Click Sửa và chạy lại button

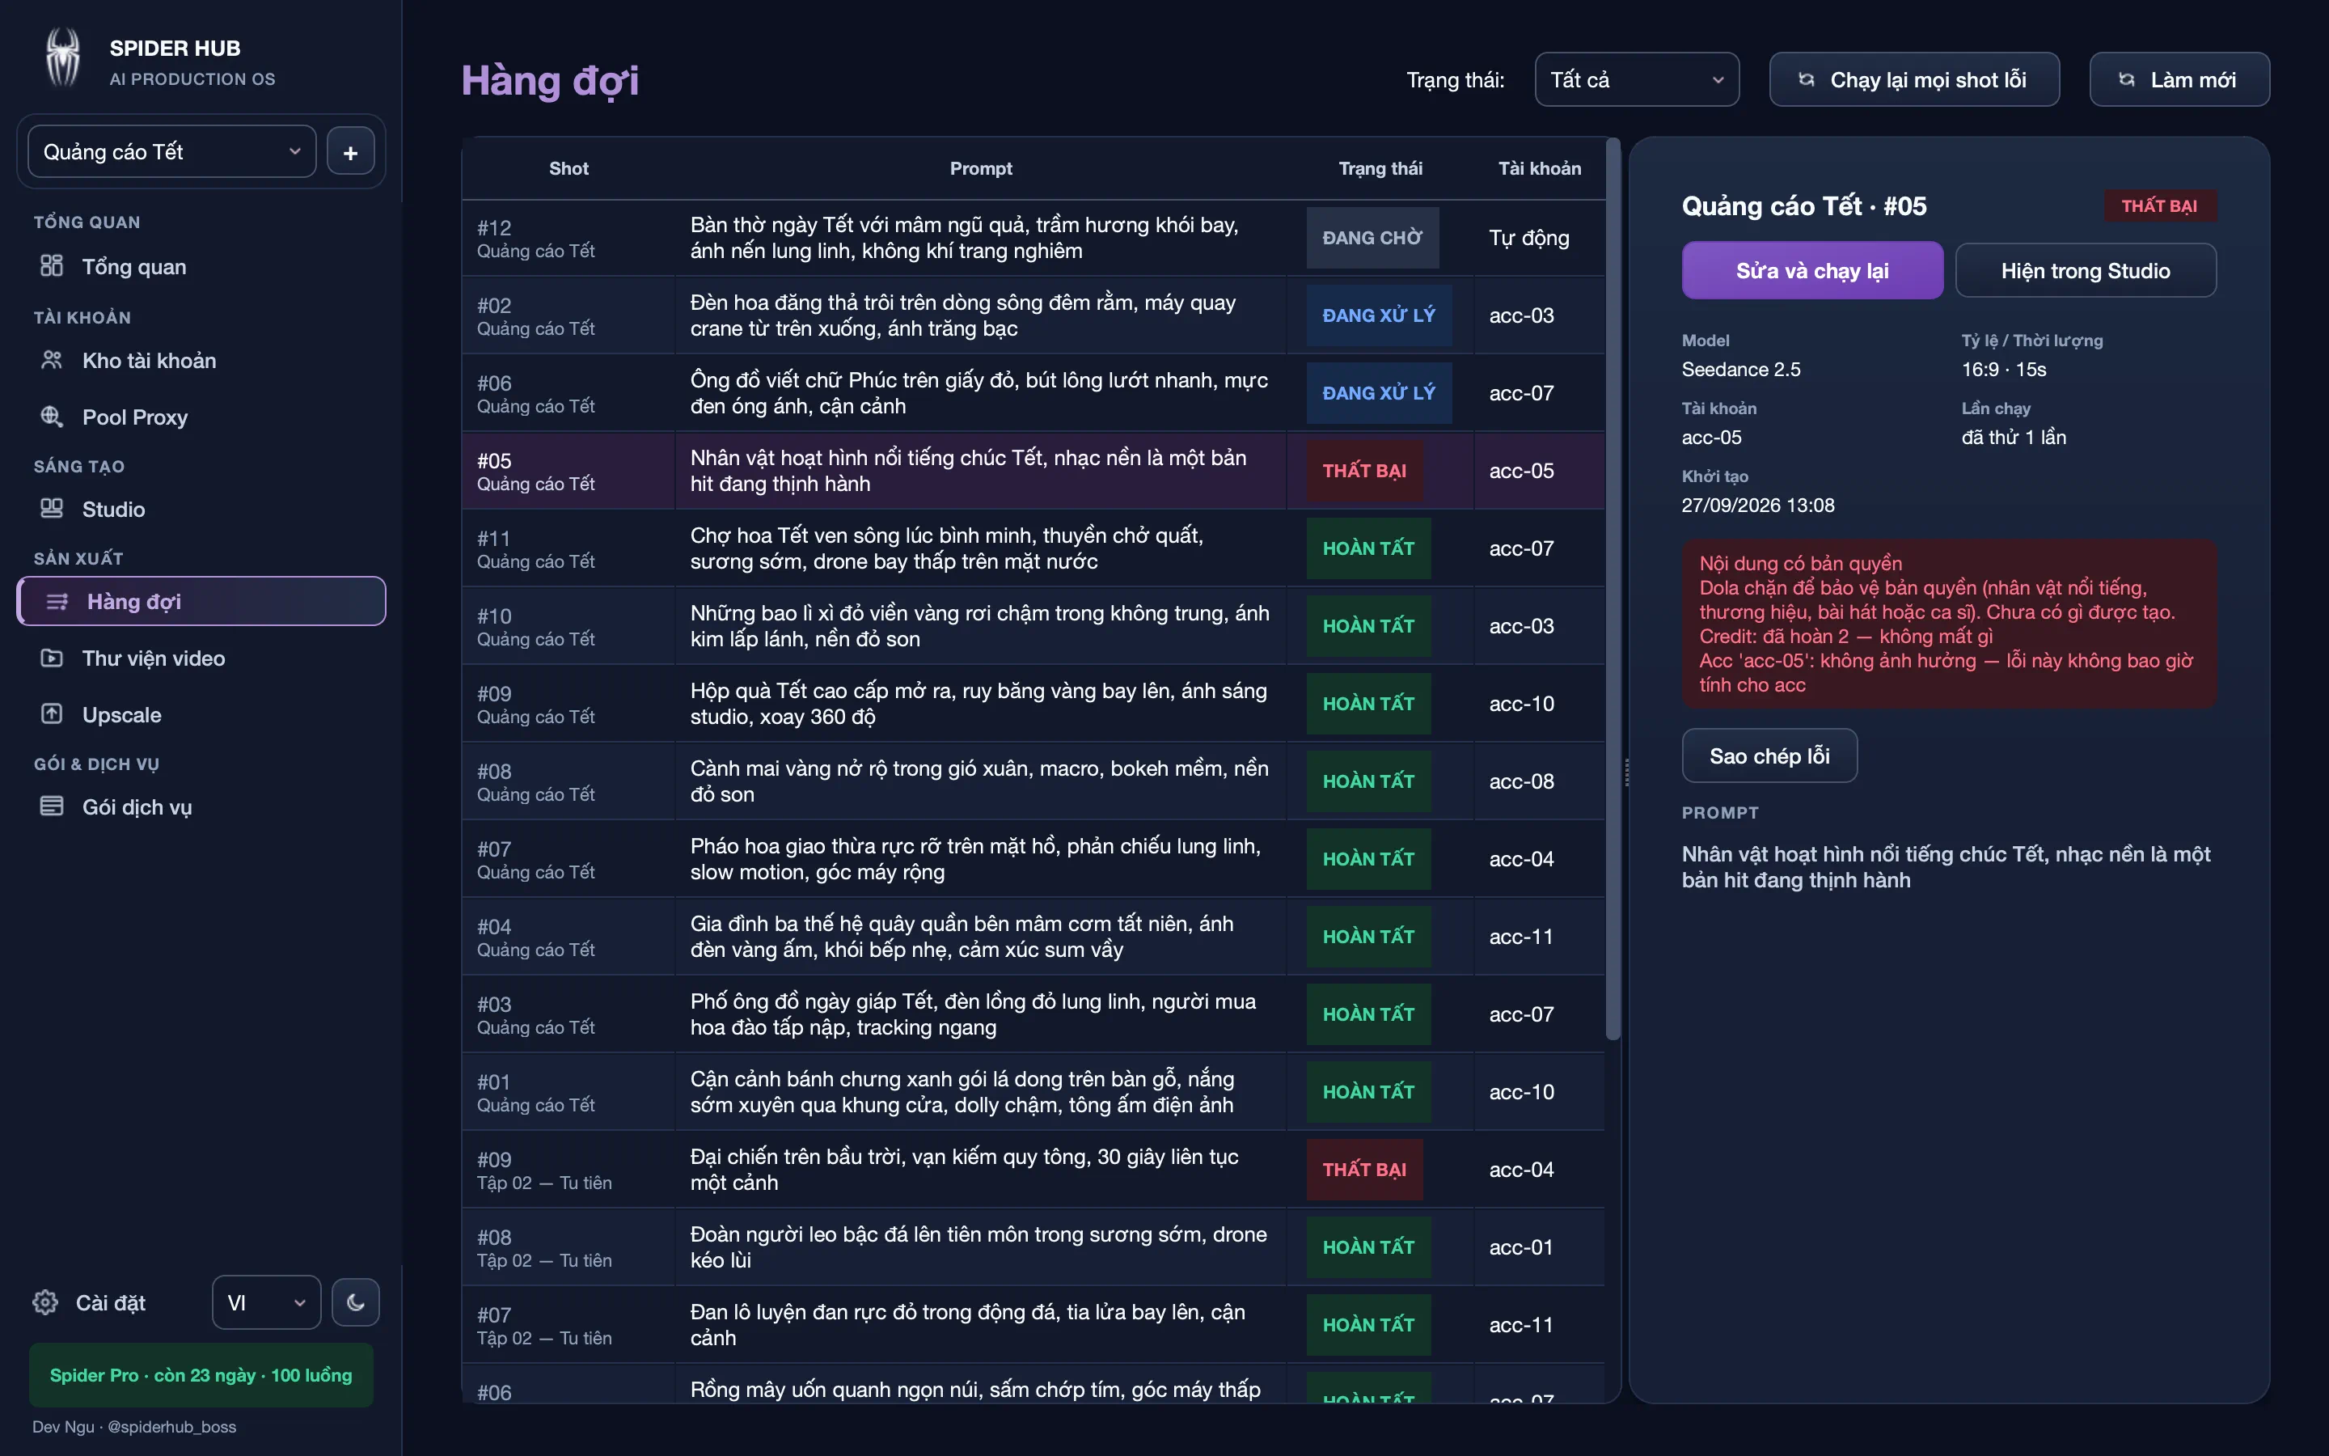[x=1811, y=271]
